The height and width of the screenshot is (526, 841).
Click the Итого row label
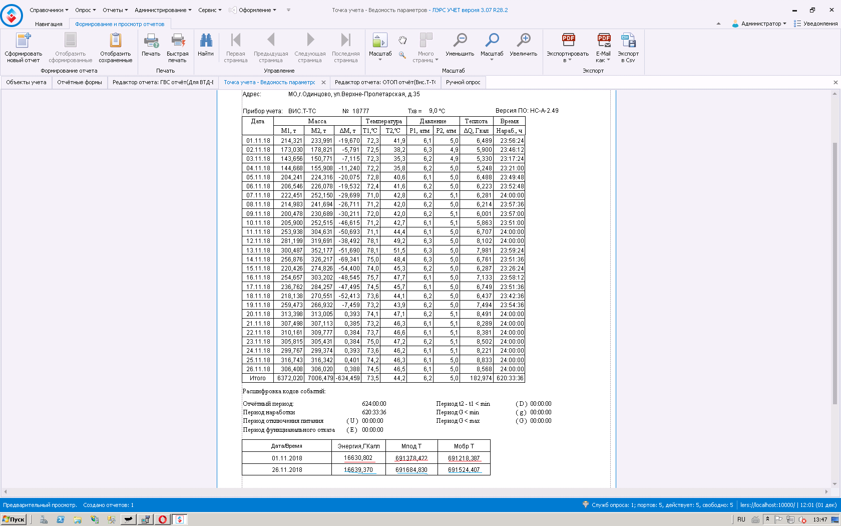pos(258,378)
